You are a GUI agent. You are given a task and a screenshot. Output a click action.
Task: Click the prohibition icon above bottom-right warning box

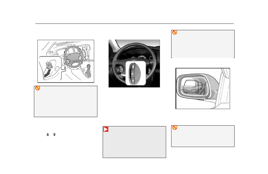coord(175,127)
